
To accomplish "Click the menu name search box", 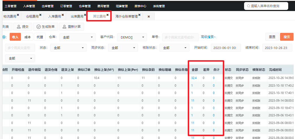I will [x=266, y=6].
